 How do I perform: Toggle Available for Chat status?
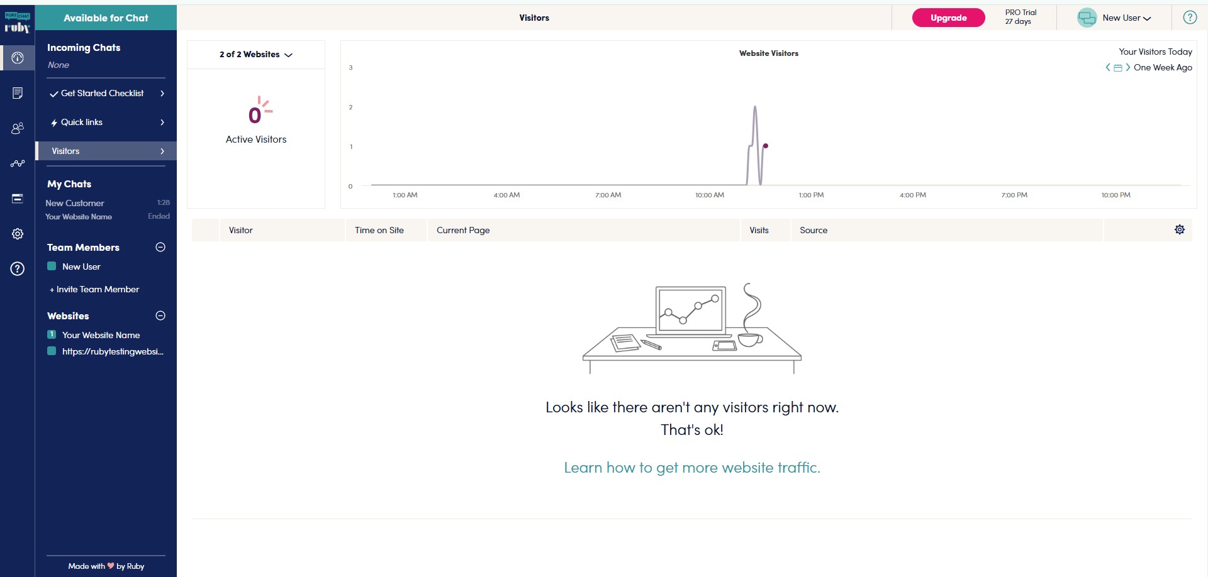pyautogui.click(x=106, y=18)
